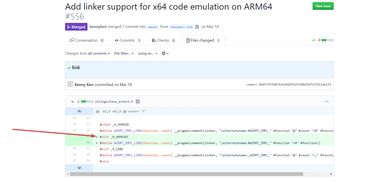The image size is (365, 182).
Task: Click the master branch link
Action: (153, 27)
